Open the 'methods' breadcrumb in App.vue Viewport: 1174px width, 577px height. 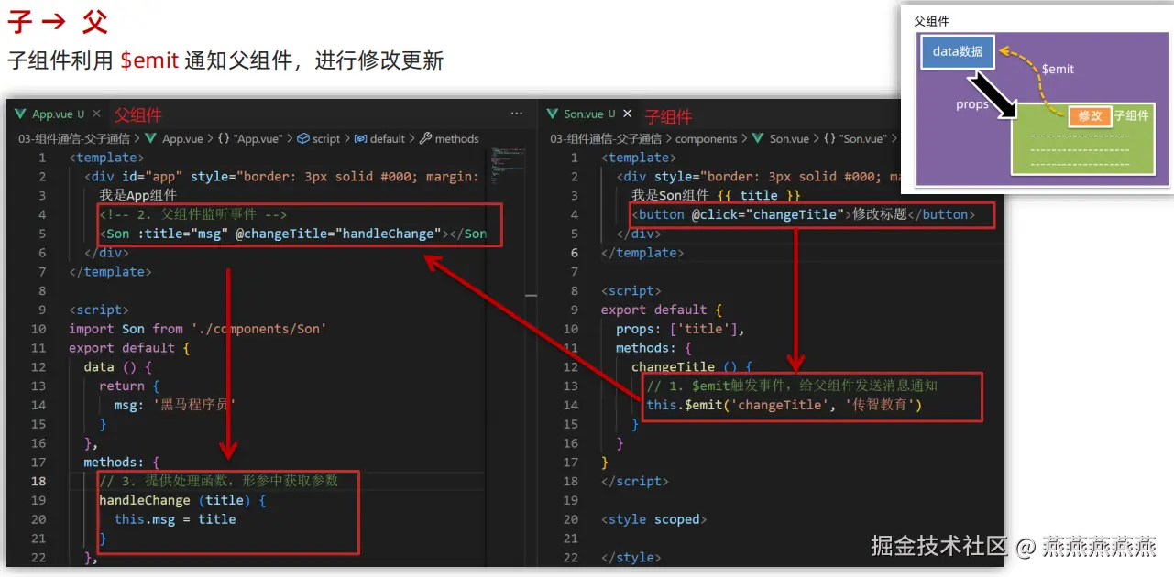[x=456, y=139]
